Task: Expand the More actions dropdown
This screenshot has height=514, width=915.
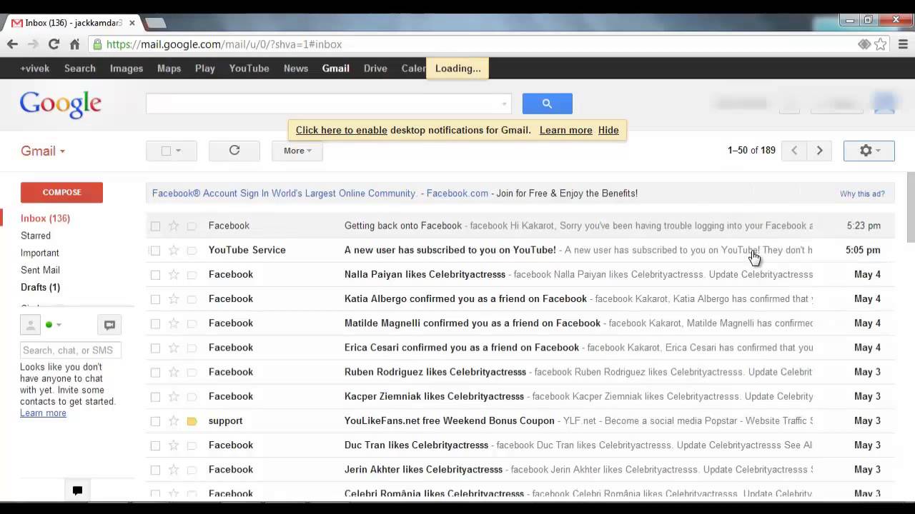Action: [297, 151]
